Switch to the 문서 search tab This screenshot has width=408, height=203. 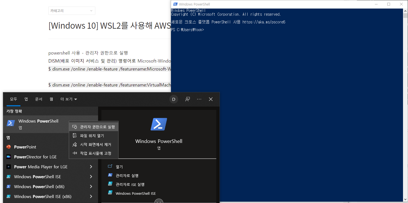click(x=39, y=99)
